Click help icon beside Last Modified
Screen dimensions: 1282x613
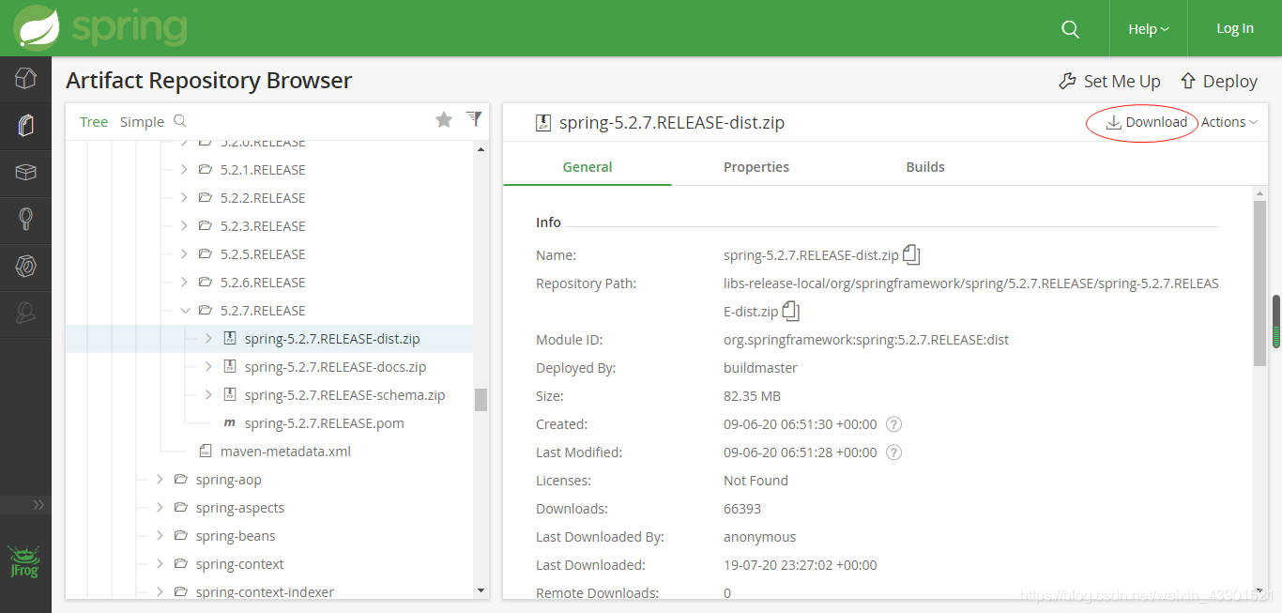click(x=894, y=452)
